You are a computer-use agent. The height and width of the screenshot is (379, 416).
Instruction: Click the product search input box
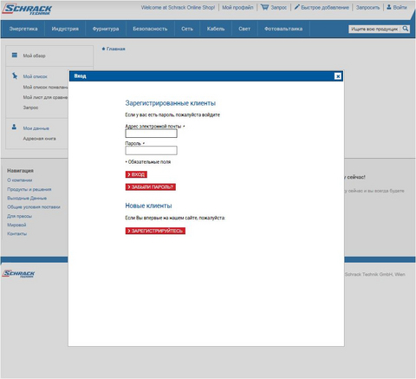pos(374,29)
